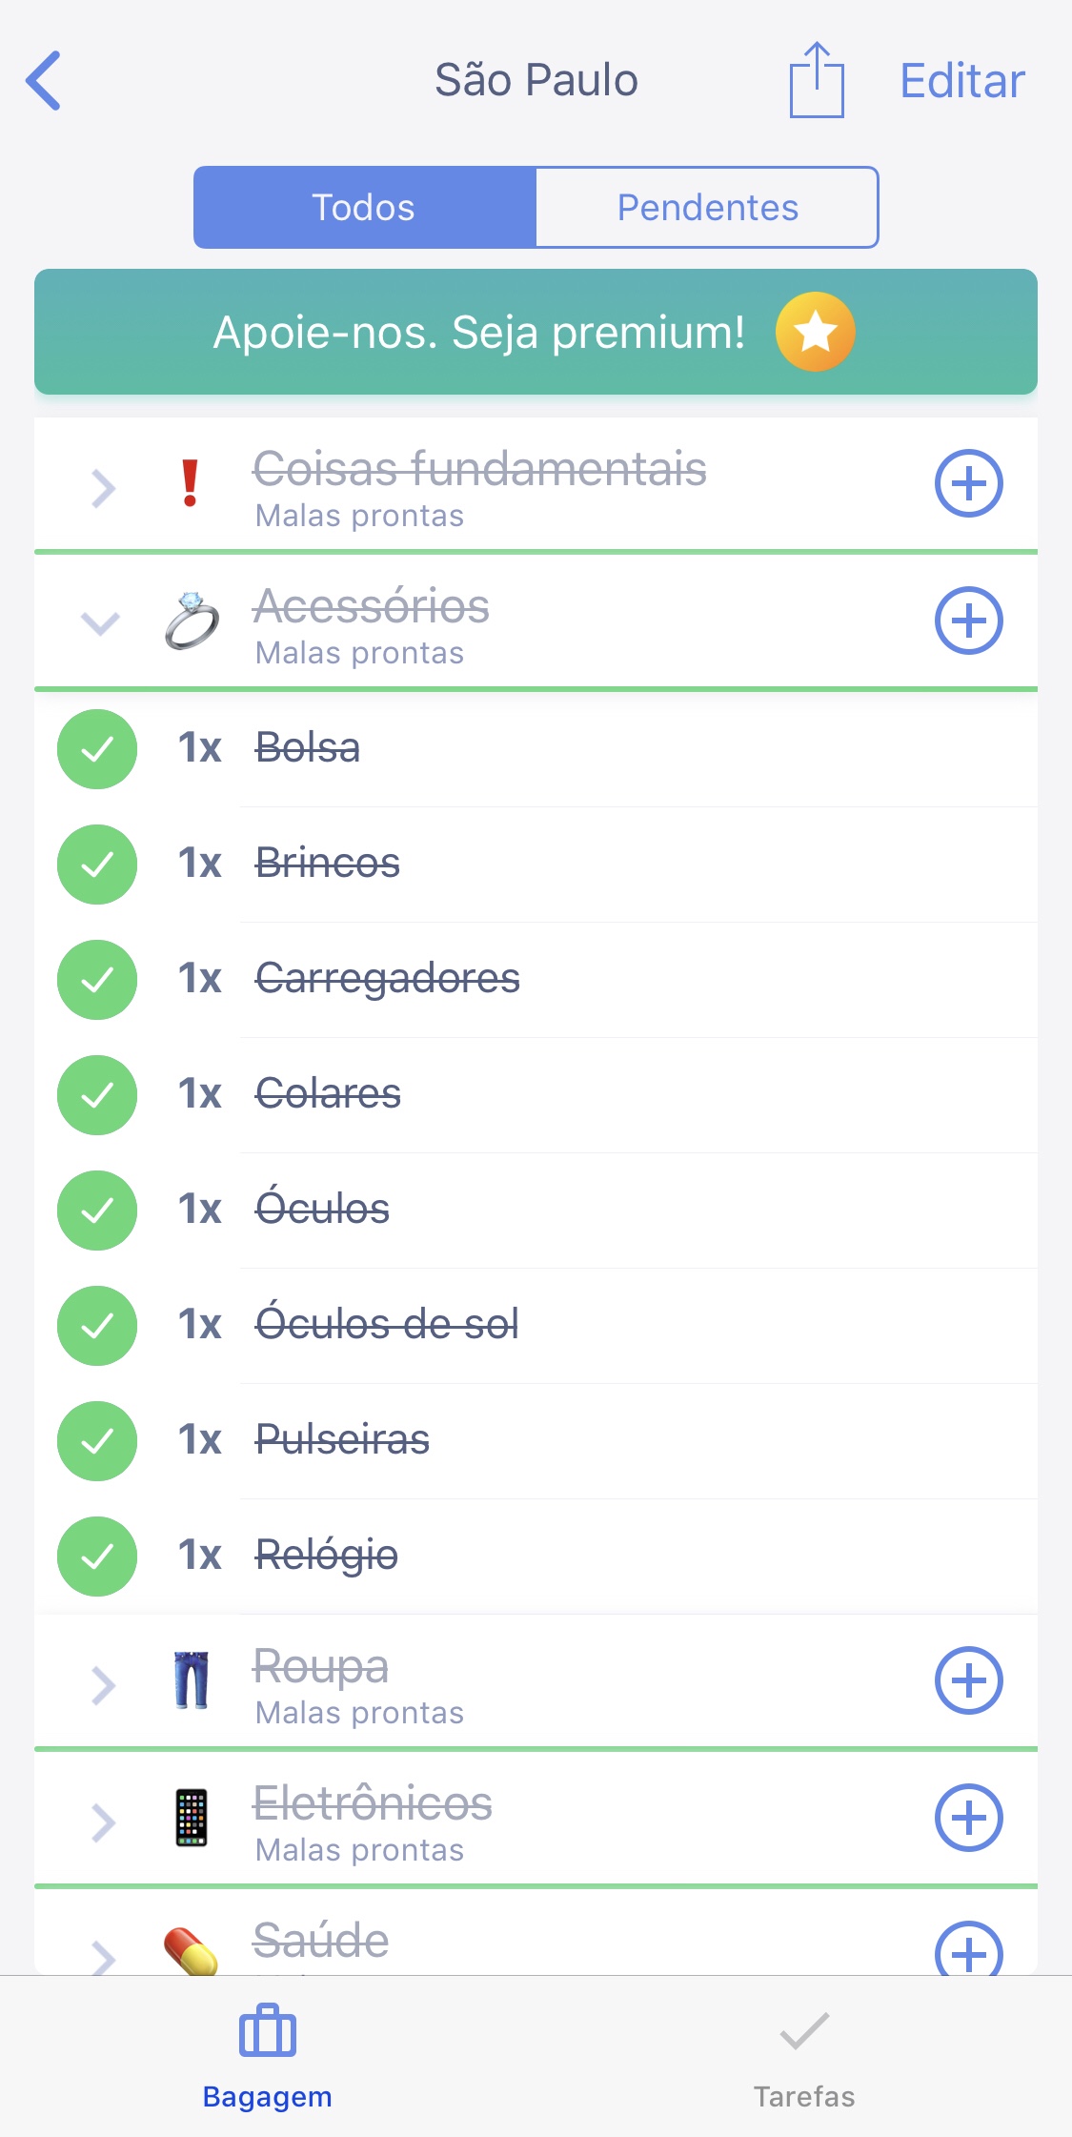Switch to the Pendentes tab

click(707, 208)
